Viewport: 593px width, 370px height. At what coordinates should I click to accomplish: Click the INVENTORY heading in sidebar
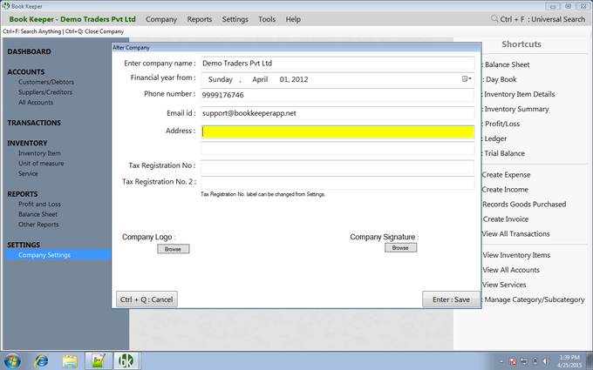27,144
